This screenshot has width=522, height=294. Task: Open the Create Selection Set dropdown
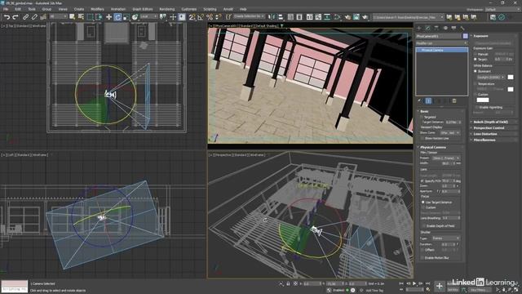coord(249,16)
